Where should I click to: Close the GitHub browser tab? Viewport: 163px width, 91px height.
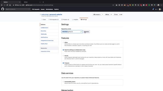tap(40, 2)
